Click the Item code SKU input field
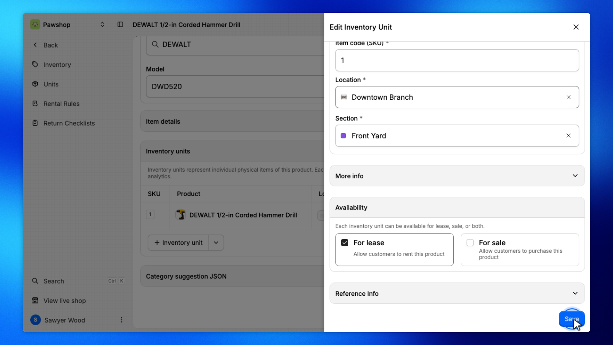 [457, 60]
